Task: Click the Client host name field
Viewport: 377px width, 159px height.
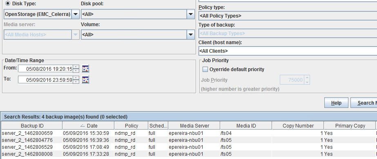Action: pos(288,51)
